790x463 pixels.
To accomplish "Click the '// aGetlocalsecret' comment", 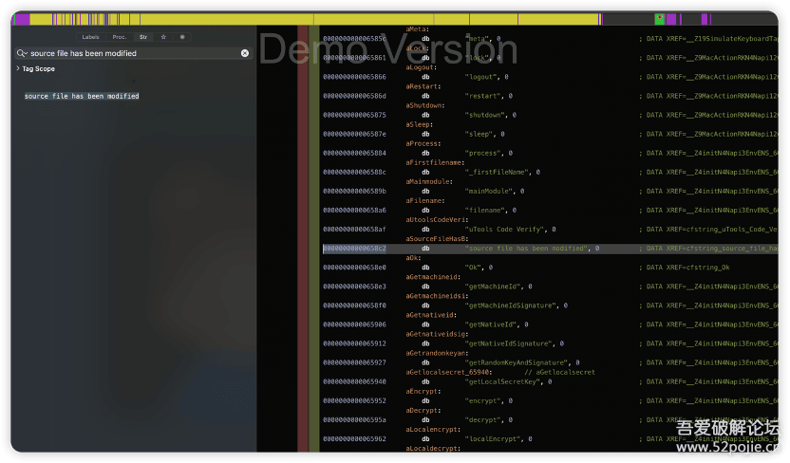I will click(560, 373).
